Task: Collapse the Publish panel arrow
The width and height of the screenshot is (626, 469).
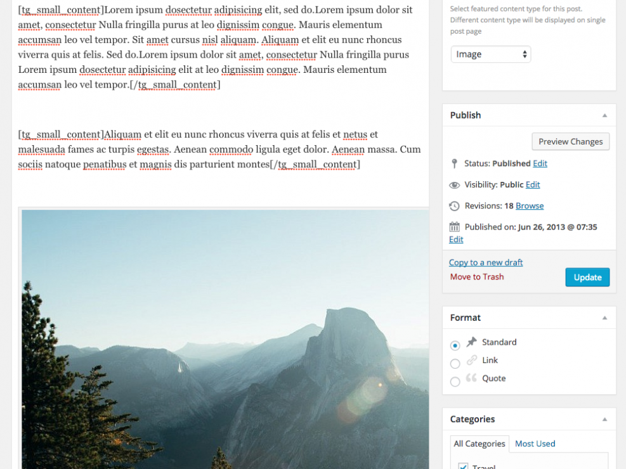Action: (x=604, y=115)
